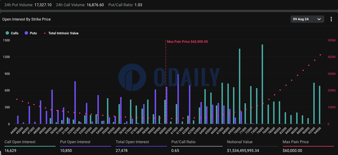Click the Total Intrinsic Value red marker
338x155 pixels.
point(45,33)
